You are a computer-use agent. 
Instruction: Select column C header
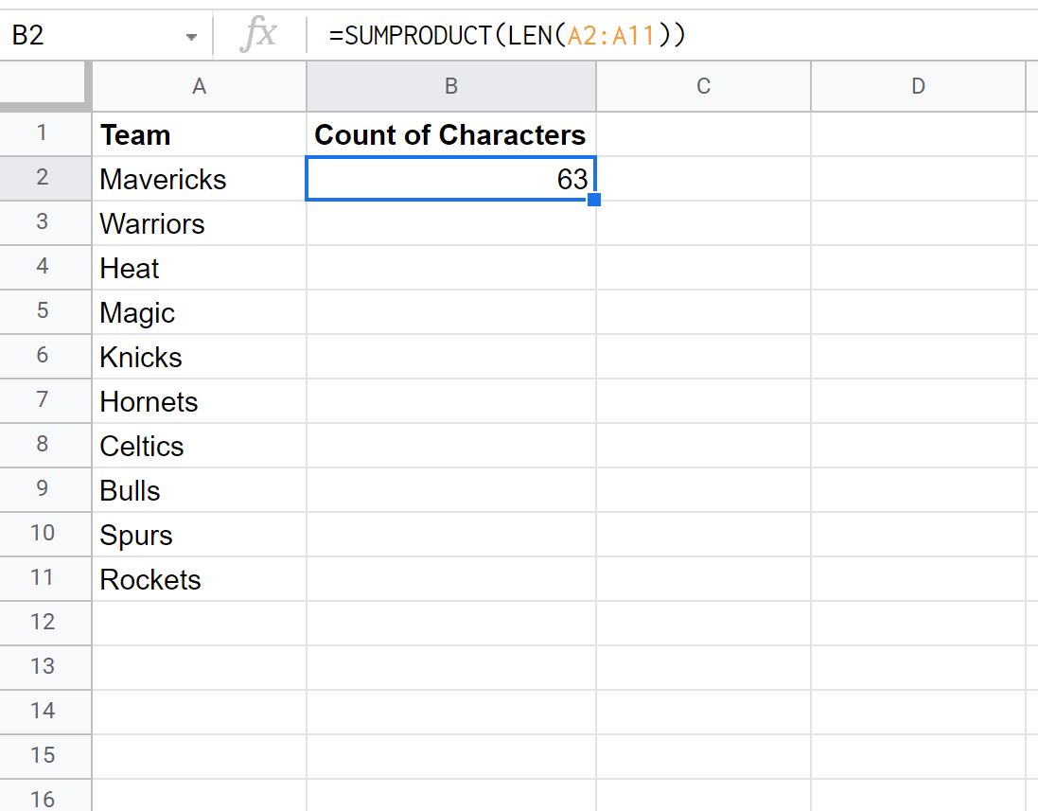pos(704,86)
